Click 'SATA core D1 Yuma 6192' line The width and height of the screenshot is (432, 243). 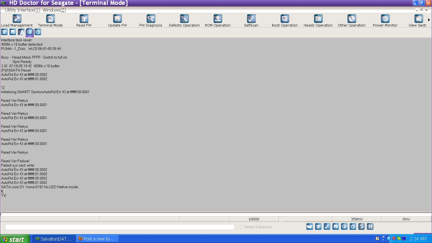pos(39,187)
